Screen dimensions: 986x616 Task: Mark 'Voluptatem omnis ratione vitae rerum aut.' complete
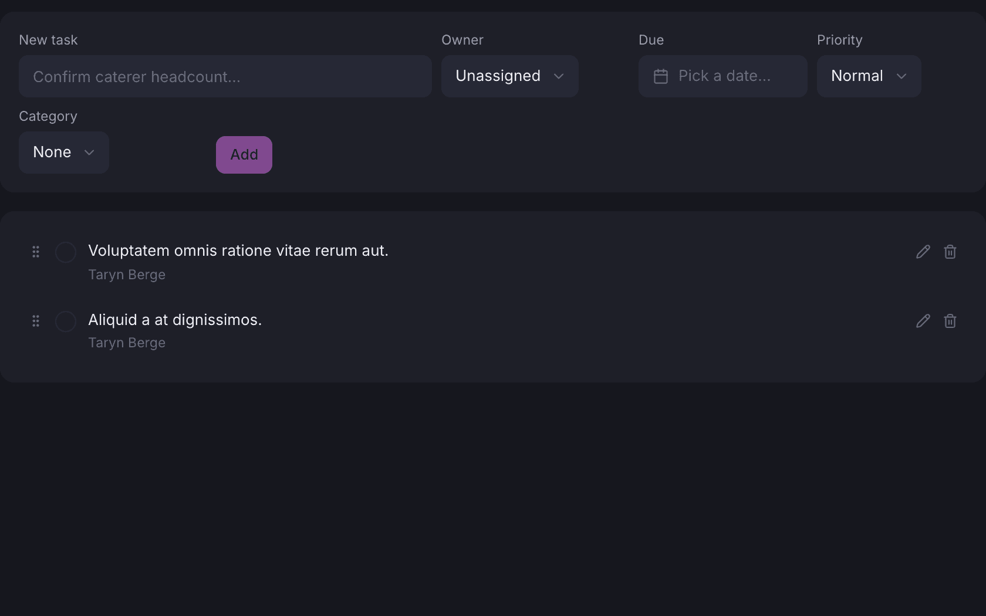click(x=66, y=252)
